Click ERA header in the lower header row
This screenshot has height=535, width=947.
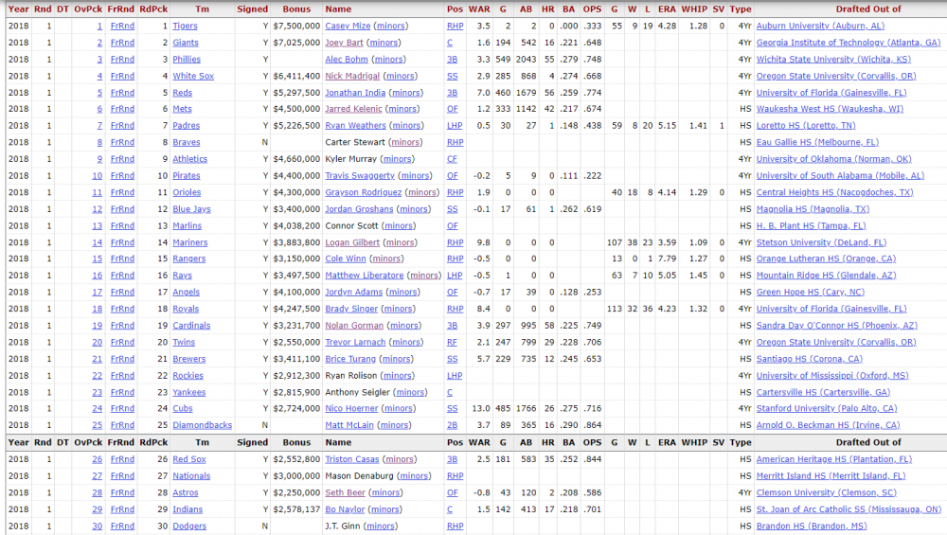(x=666, y=442)
